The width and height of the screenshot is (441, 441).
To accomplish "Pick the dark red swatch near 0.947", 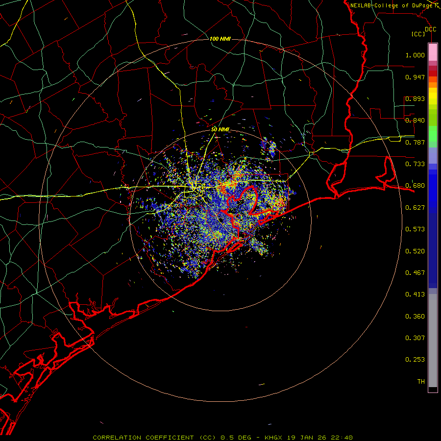I will (x=433, y=73).
